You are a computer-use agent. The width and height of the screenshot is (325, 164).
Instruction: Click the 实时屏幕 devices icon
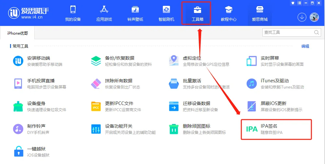pyautogui.click(x=252, y=61)
